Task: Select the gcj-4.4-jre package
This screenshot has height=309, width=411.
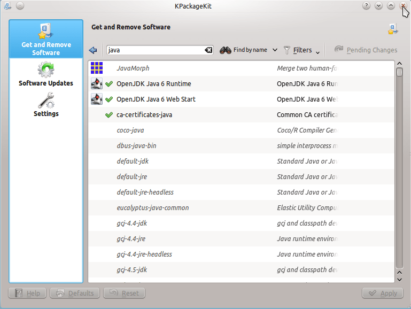Action: click(x=241, y=238)
